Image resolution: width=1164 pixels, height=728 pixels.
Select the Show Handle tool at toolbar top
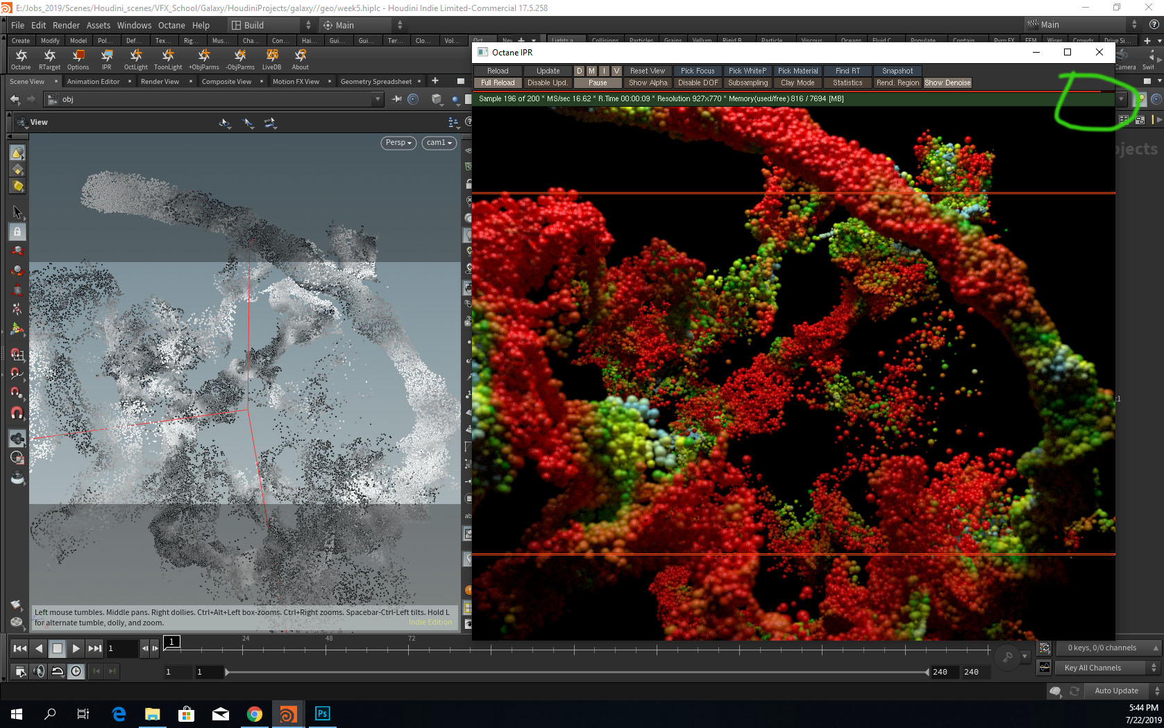click(17, 153)
